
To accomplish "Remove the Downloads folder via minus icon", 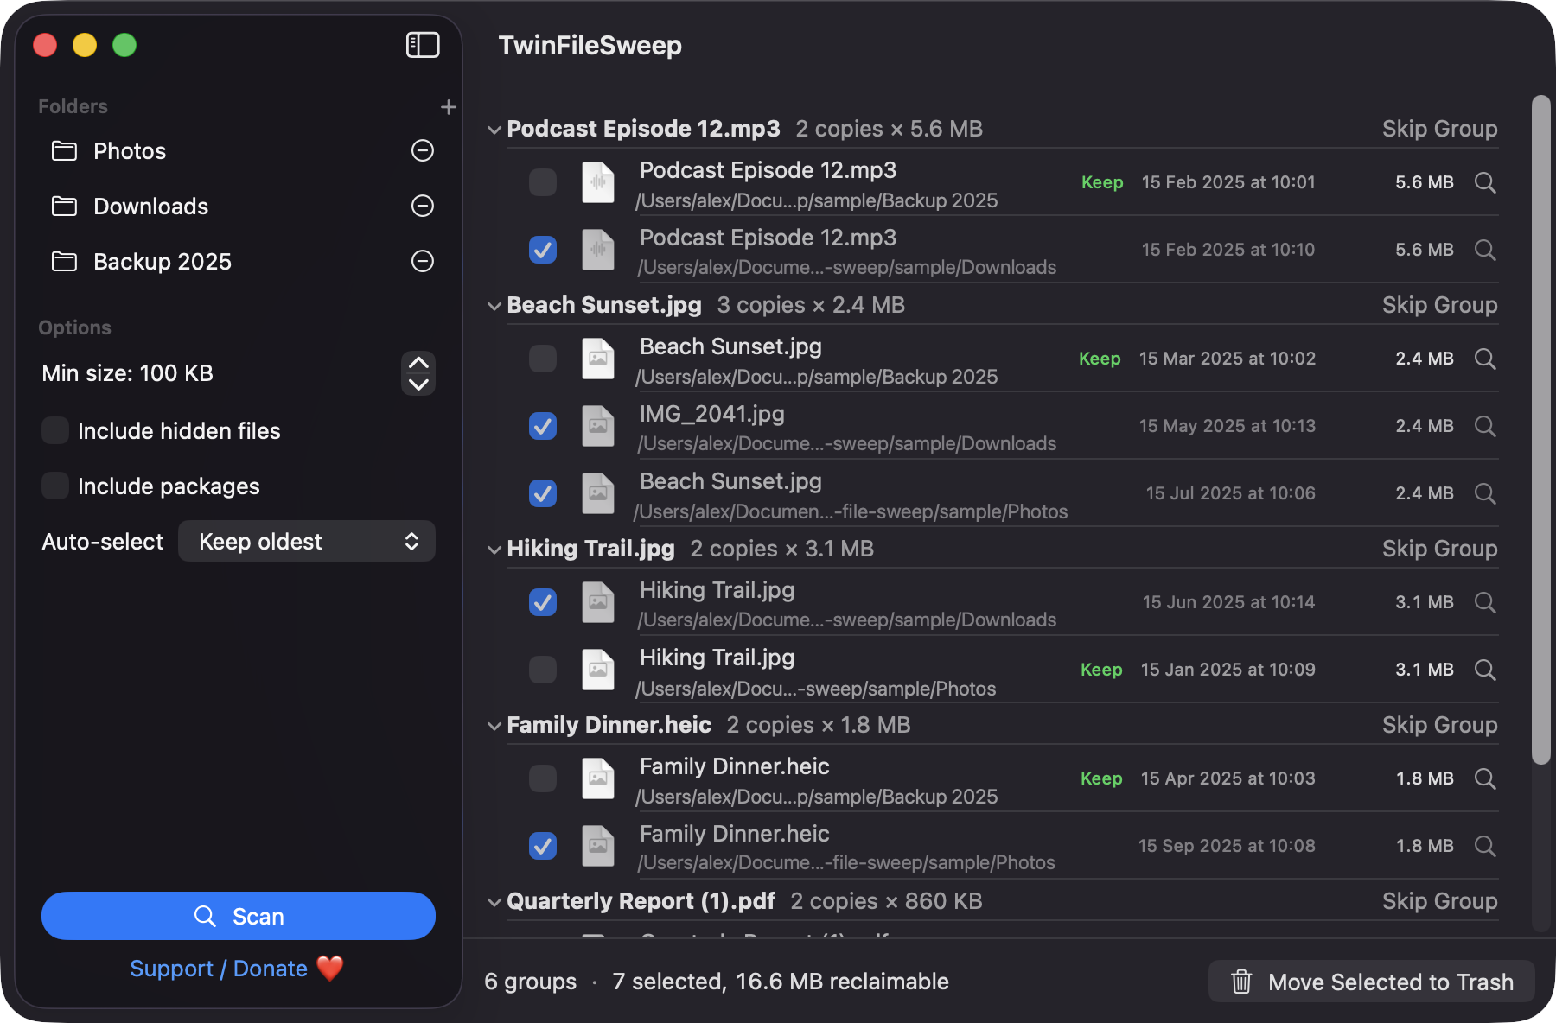I will (423, 206).
